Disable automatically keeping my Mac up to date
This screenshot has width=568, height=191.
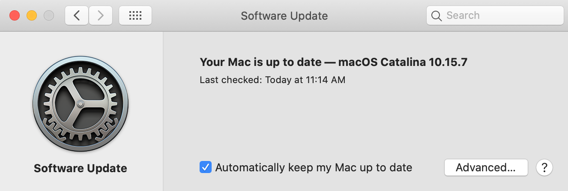click(x=206, y=167)
